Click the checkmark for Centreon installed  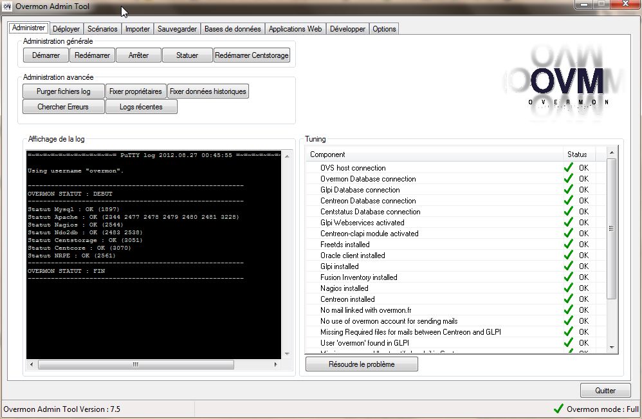568,299
